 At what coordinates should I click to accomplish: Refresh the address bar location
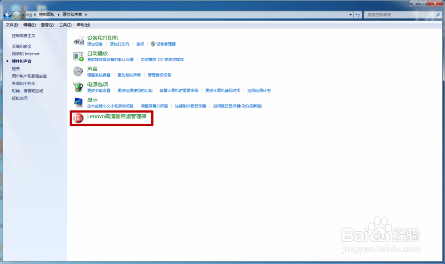click(x=358, y=15)
